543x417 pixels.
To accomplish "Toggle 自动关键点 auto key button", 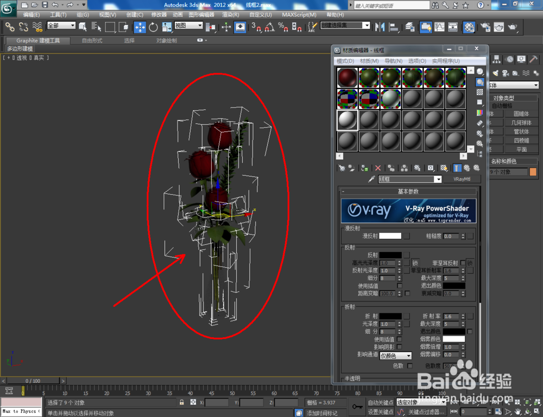I will (x=380, y=402).
